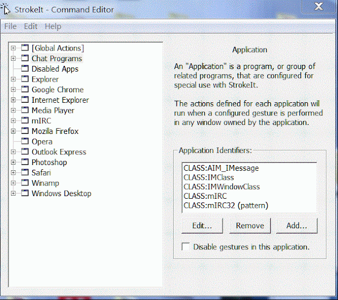This screenshot has height=300, width=338.
Task: Click the Mozilla Firefox application icon
Action: (25, 131)
